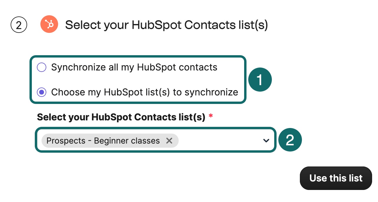Click the circled step number 2 indicator

[x=19, y=24]
